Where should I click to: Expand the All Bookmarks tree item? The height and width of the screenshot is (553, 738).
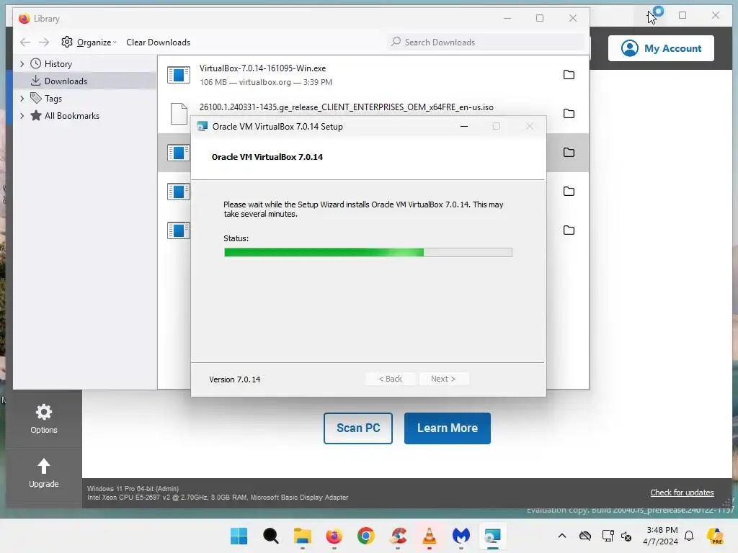22,116
